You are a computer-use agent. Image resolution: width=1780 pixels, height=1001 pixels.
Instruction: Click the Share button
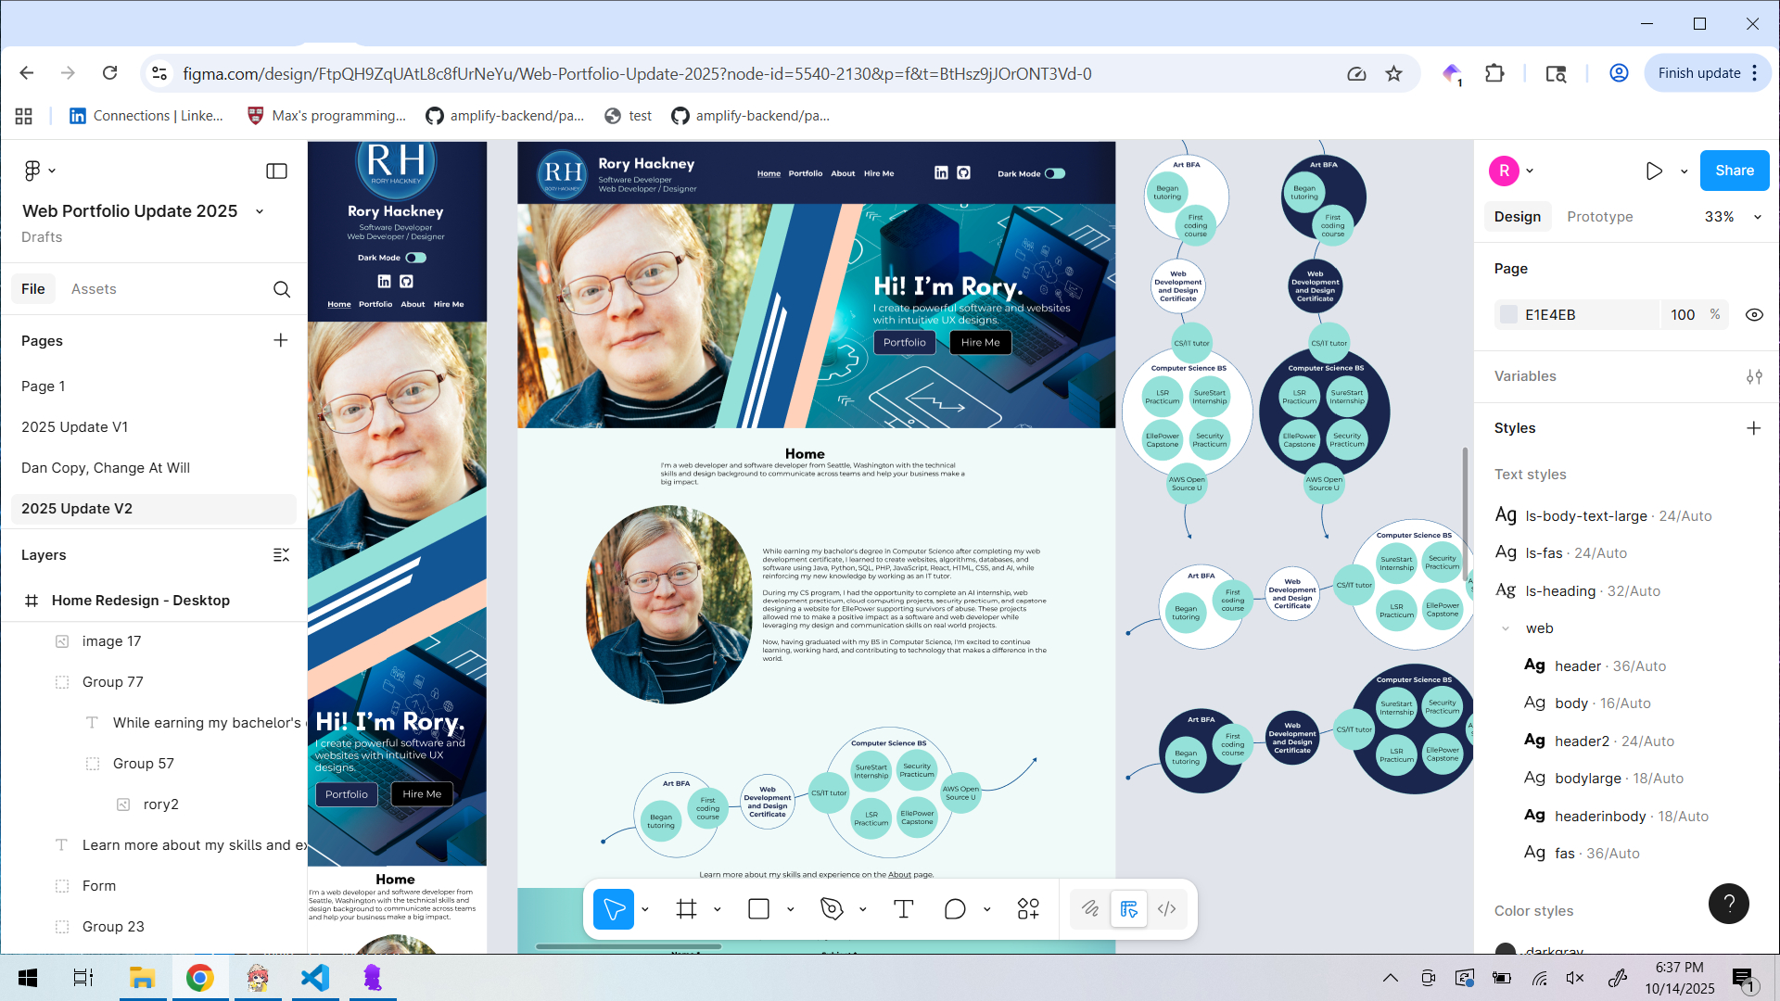pos(1734,171)
